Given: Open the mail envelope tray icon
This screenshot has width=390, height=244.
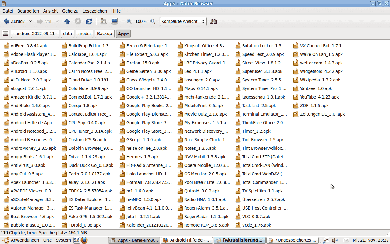Looking at the screenshot, I should click(x=346, y=240).
